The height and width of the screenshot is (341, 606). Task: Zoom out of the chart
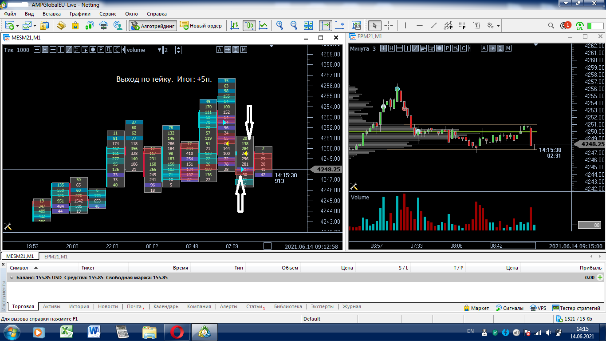tap(294, 25)
